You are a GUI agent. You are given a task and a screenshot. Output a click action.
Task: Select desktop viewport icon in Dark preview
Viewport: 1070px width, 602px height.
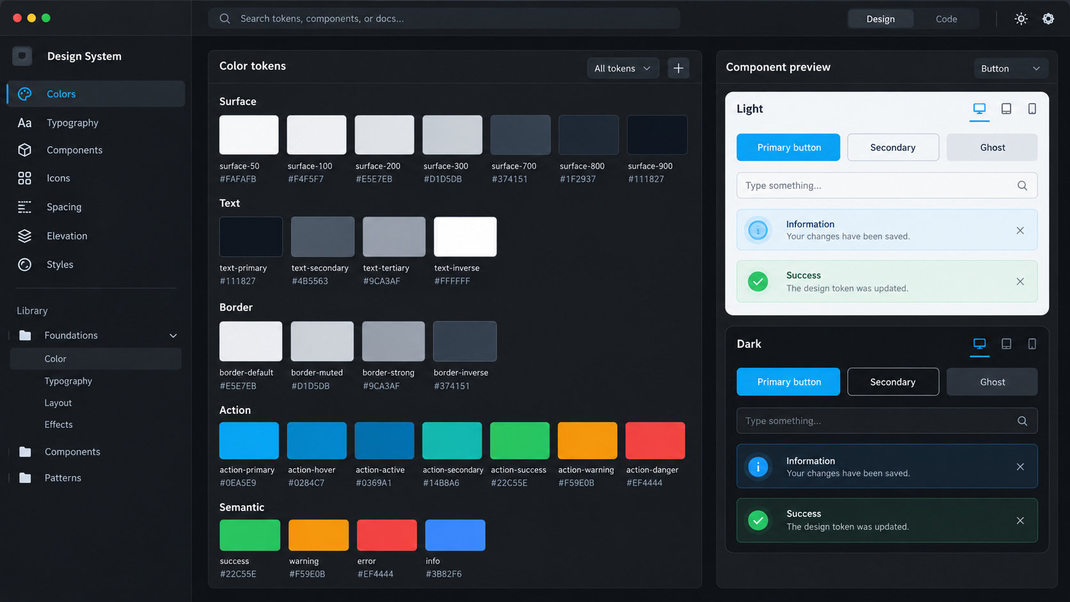click(x=979, y=344)
